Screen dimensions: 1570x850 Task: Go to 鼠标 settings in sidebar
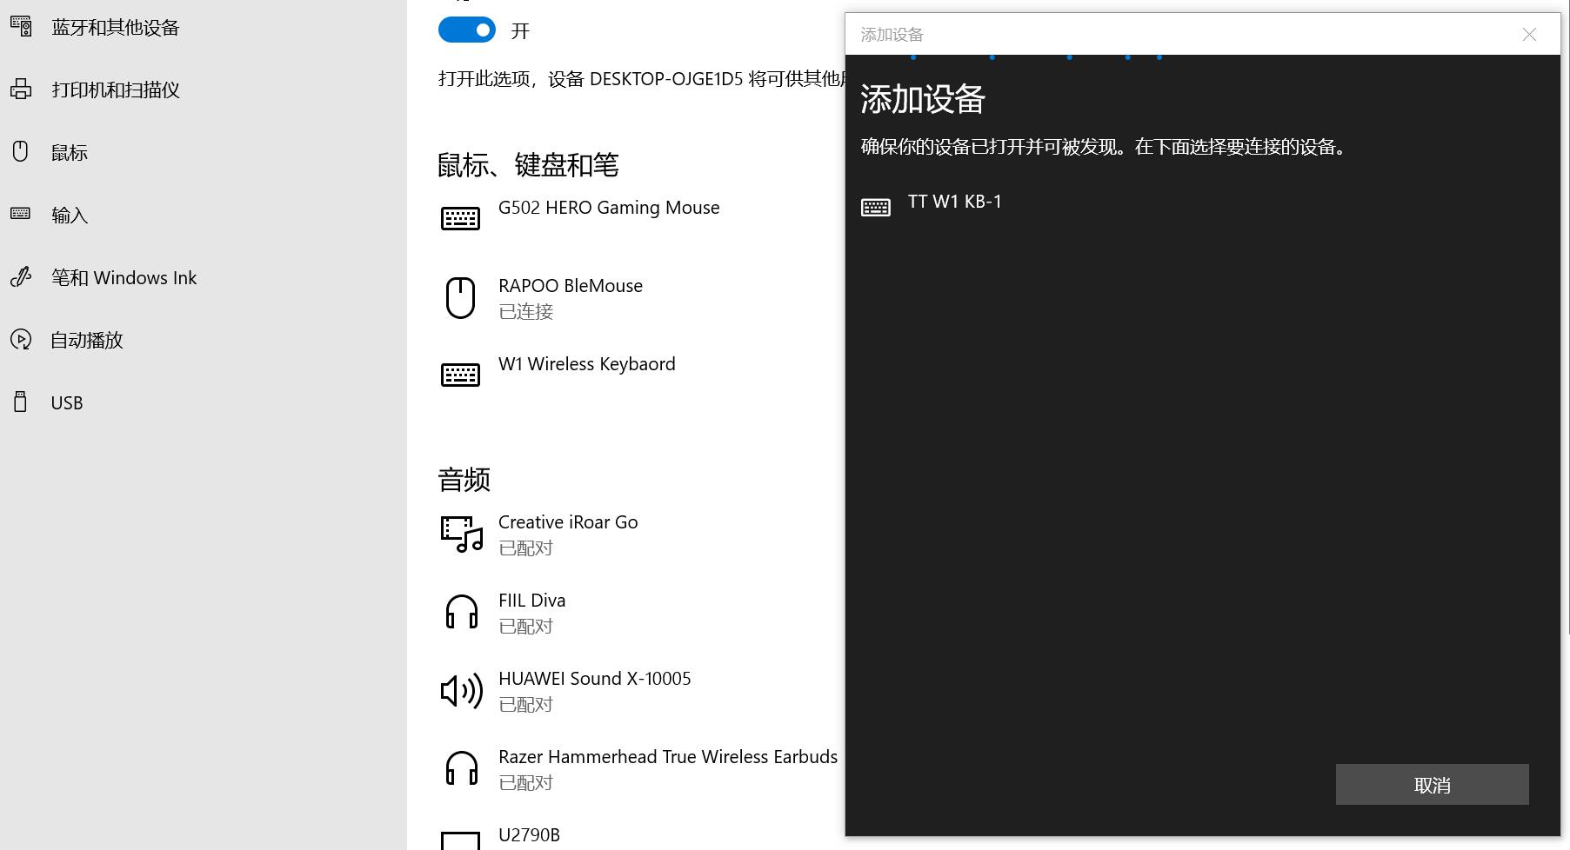click(70, 153)
